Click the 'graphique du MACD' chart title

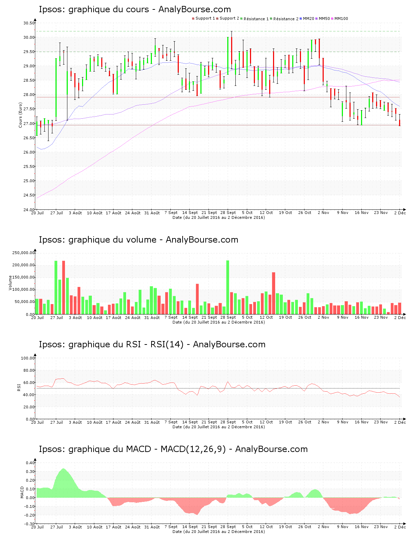pos(173,449)
